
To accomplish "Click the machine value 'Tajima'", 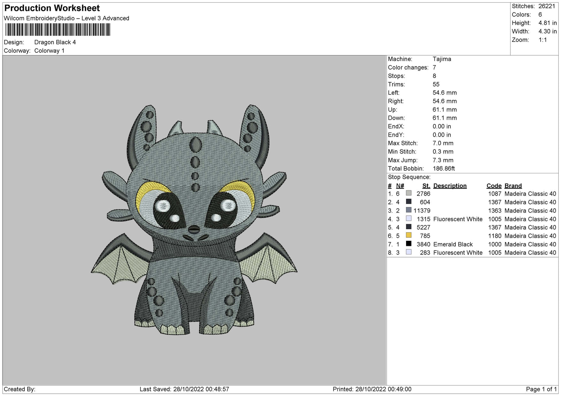I will pyautogui.click(x=442, y=59).
